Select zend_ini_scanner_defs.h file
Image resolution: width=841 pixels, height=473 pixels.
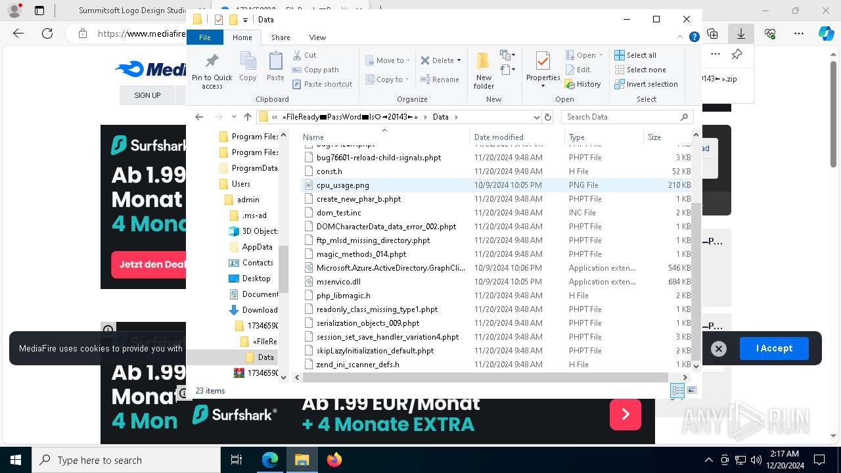click(x=496, y=365)
